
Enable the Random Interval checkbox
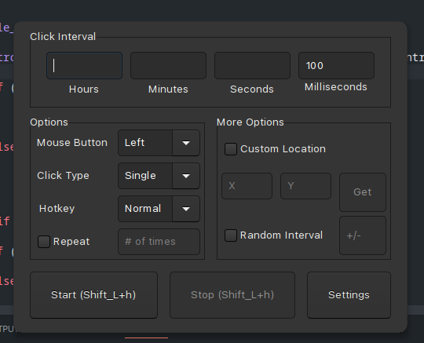click(231, 235)
